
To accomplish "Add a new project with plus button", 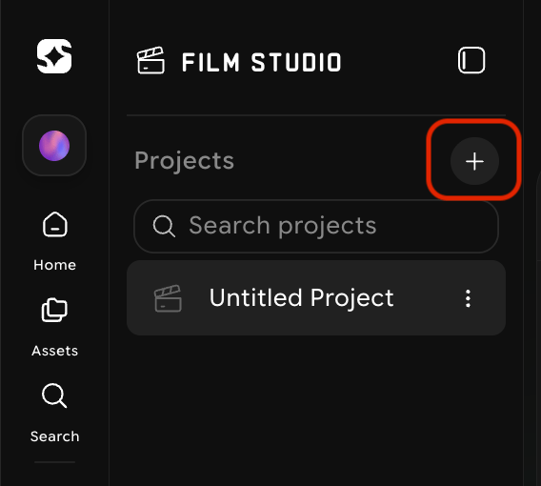I will (474, 161).
